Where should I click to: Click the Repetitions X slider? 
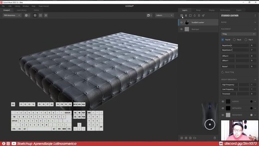point(235,45)
